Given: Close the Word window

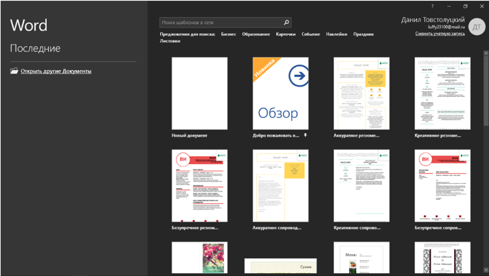Looking at the screenshot, I should [x=482, y=6].
